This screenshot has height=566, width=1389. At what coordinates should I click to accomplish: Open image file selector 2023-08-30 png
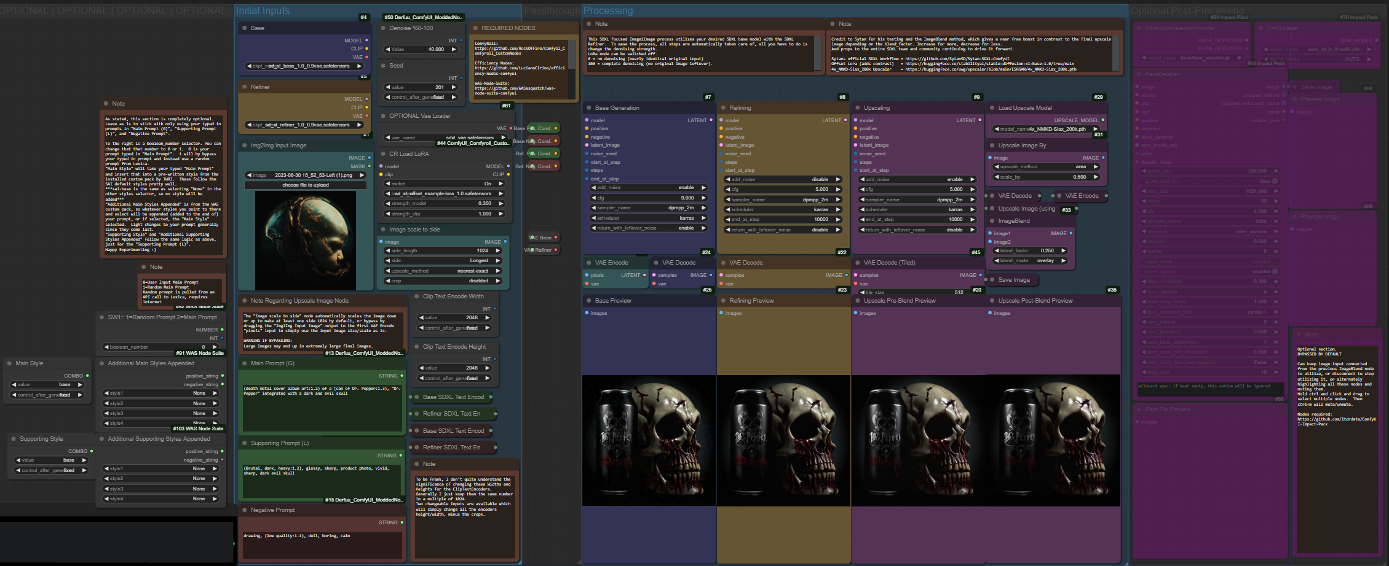click(306, 175)
